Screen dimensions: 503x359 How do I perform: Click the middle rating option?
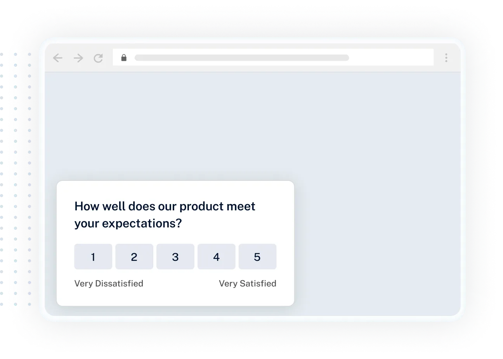pyautogui.click(x=175, y=257)
